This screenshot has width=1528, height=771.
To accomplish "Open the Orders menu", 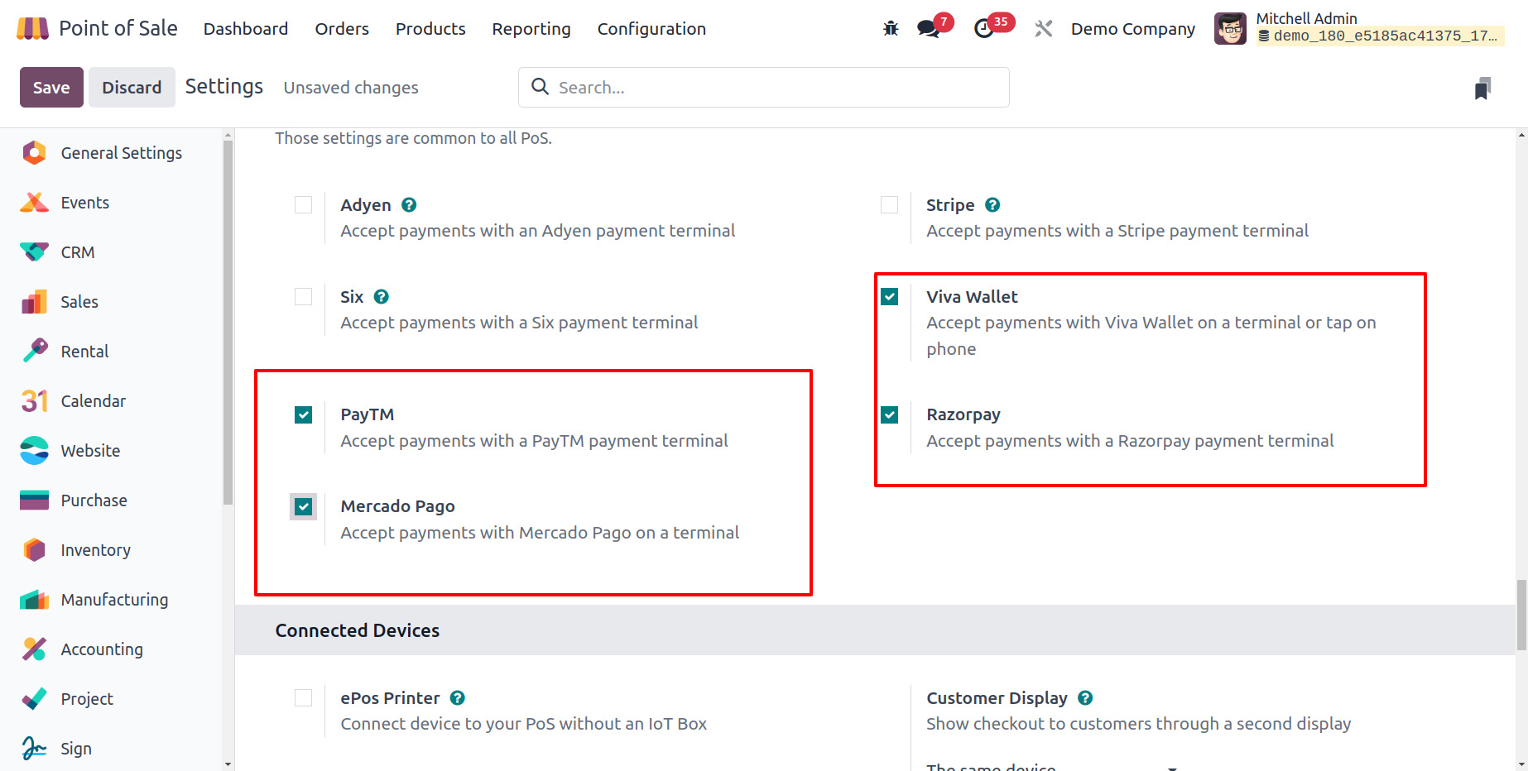I will [x=342, y=29].
